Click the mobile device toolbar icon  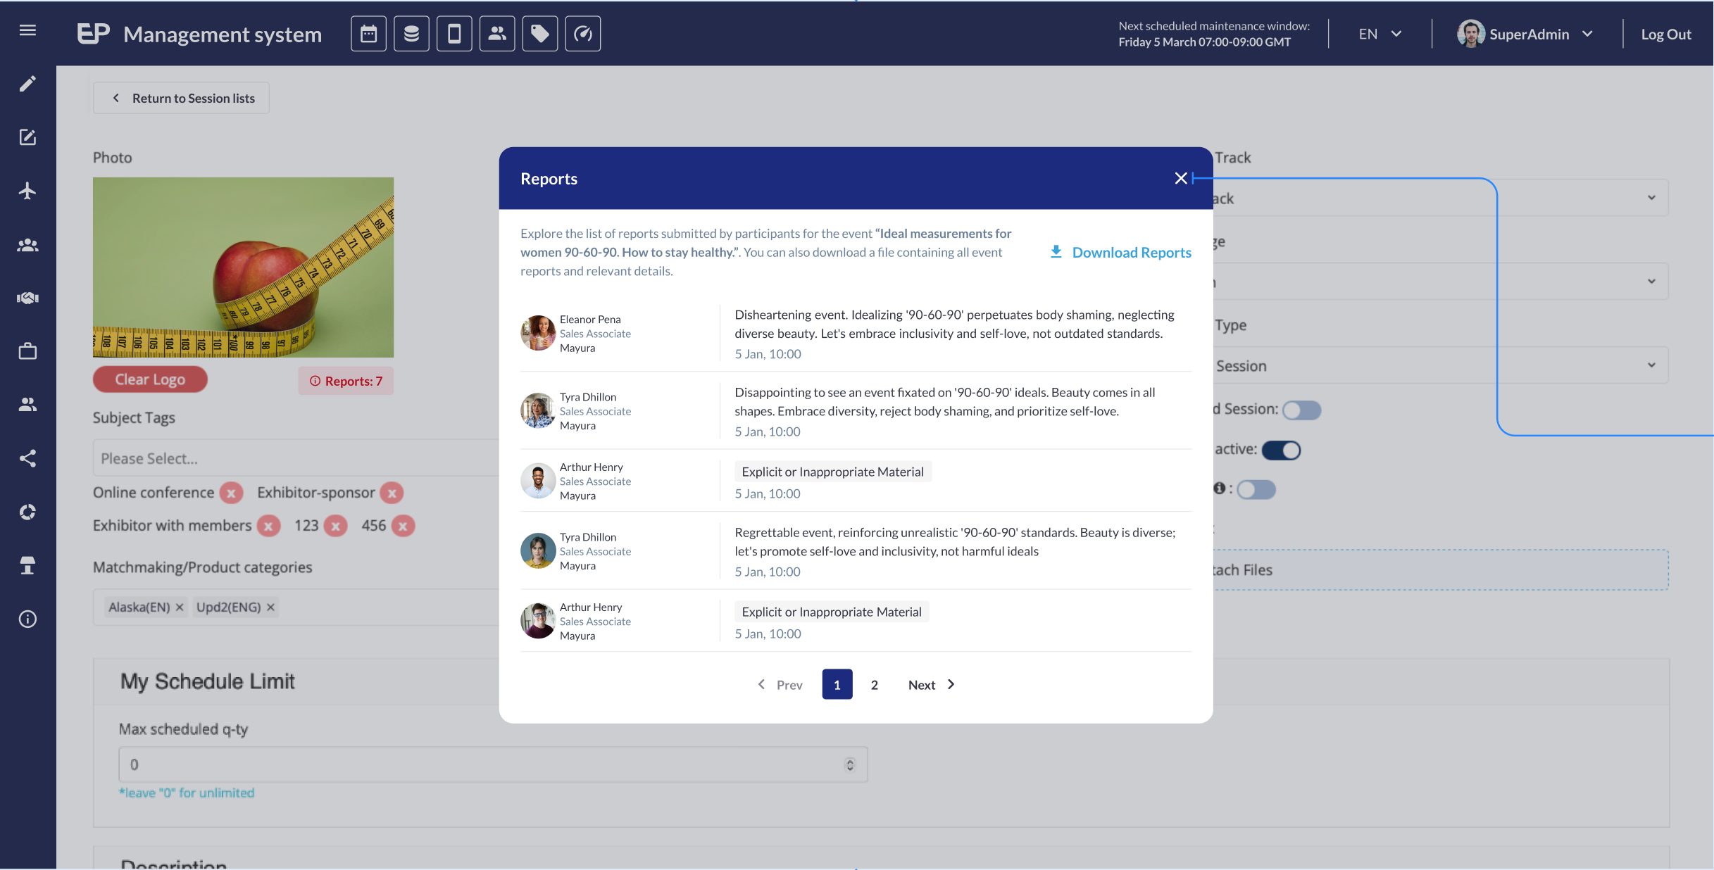pos(454,34)
